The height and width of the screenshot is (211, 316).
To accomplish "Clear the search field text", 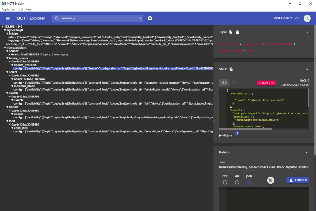I will (140, 18).
